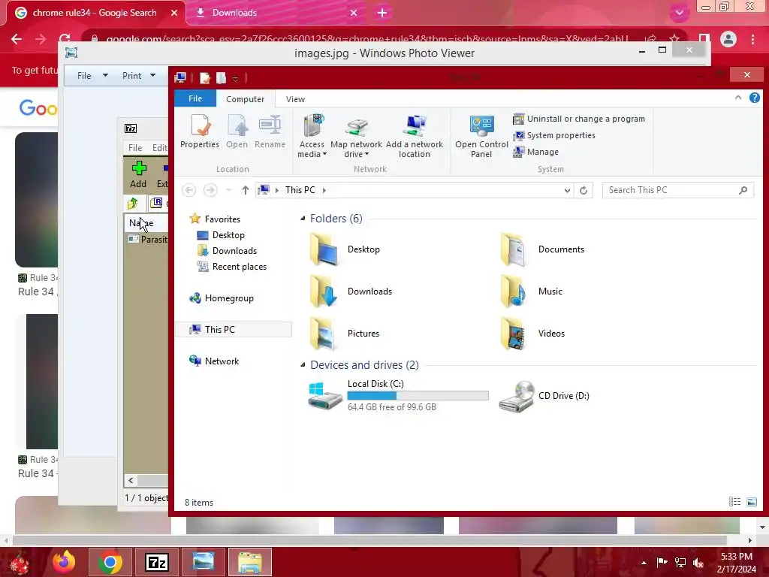
Task: Click New folder quick access icon
Action: coord(222,78)
